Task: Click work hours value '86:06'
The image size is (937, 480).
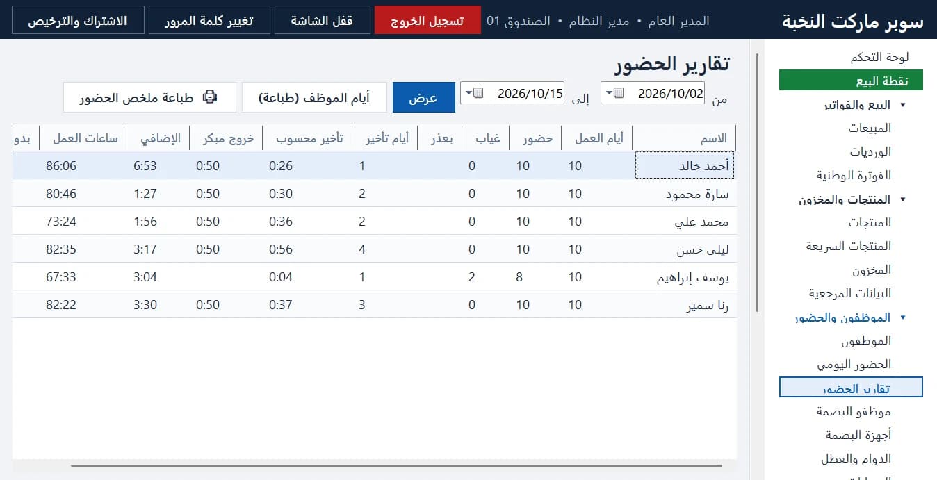Action: click(x=61, y=166)
